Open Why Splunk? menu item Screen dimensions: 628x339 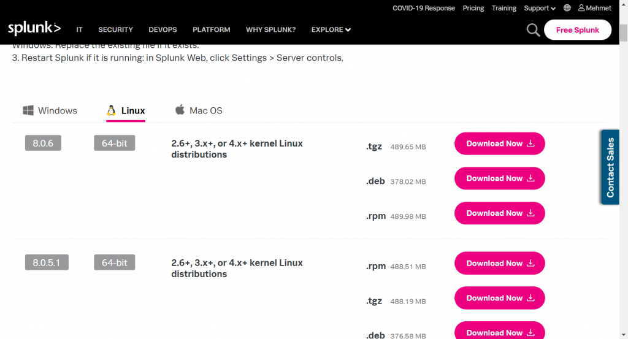tap(270, 29)
